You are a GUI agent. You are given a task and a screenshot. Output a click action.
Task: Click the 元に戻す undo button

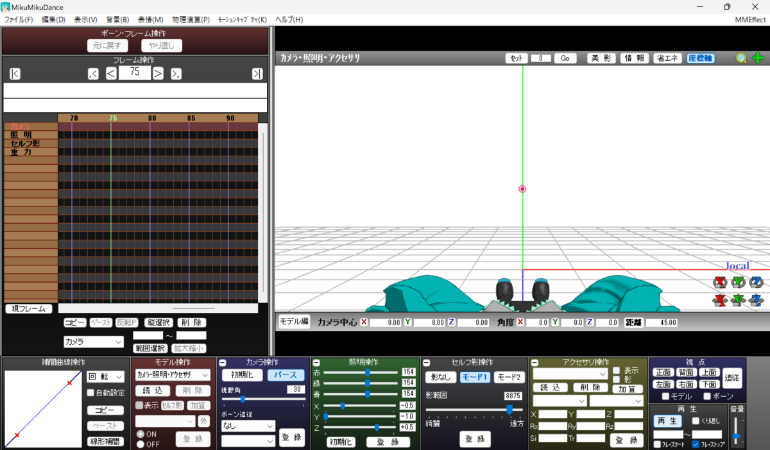107,46
